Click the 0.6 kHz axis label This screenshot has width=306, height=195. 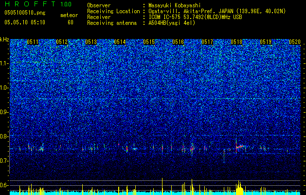[4, 185]
